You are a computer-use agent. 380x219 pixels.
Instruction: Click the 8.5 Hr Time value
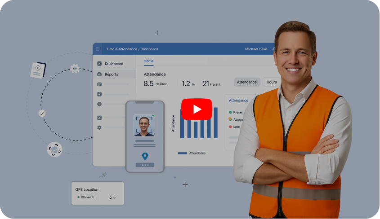click(x=155, y=83)
